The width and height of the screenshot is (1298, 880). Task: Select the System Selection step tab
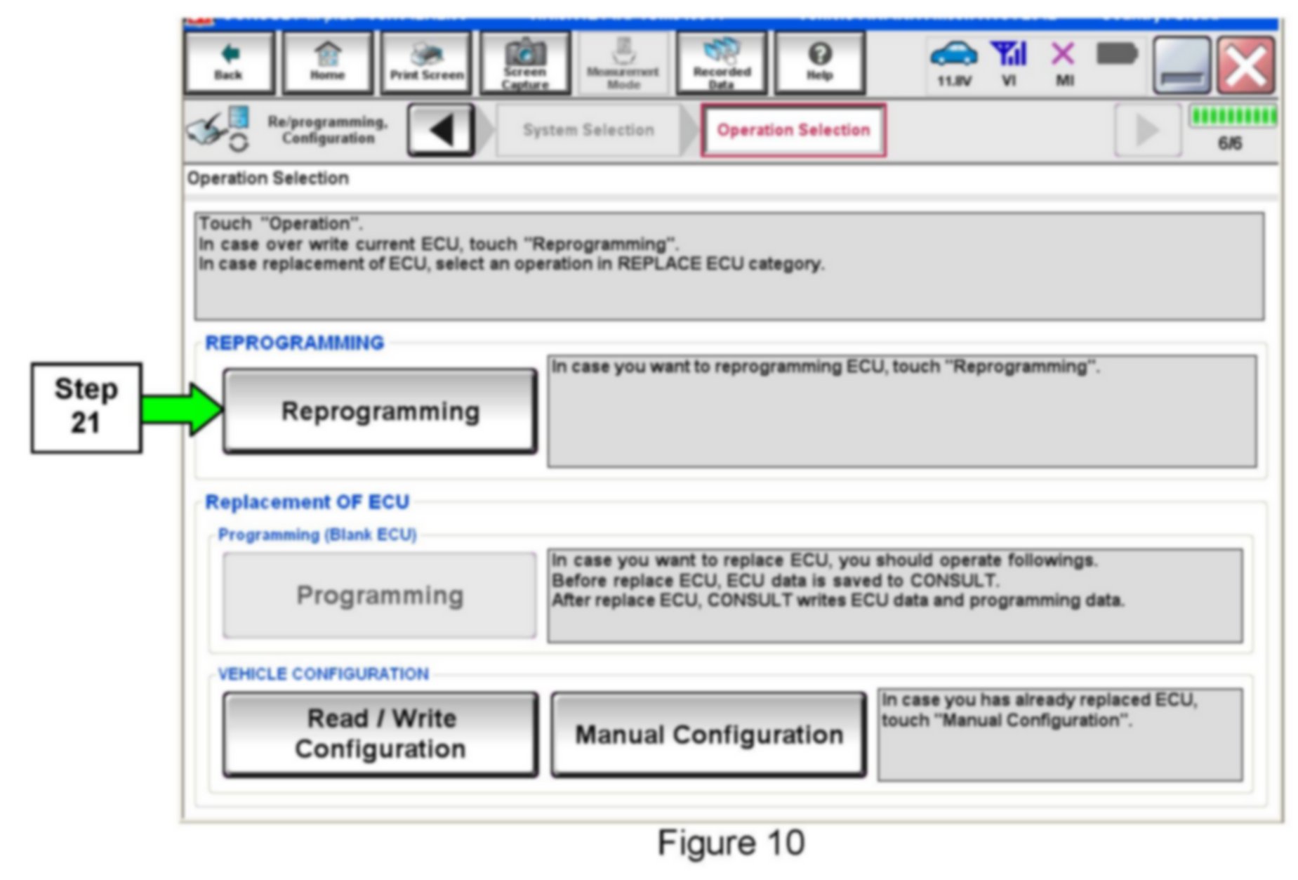click(x=588, y=130)
